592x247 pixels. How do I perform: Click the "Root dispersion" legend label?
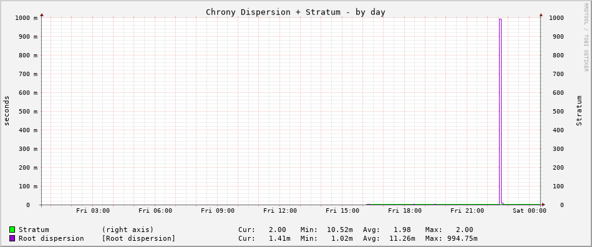tap(51, 238)
